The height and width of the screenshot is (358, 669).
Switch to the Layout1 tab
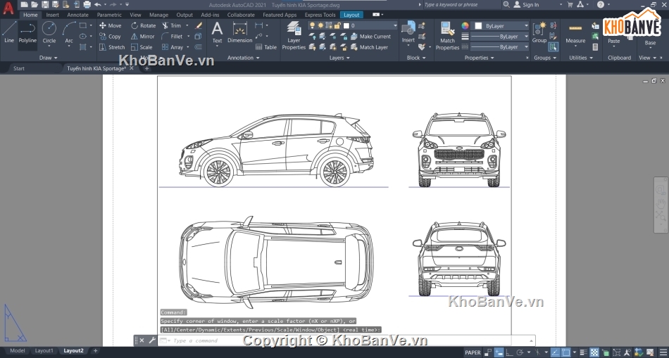(44, 351)
